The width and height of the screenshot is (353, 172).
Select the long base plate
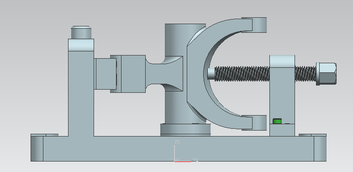click(178, 149)
